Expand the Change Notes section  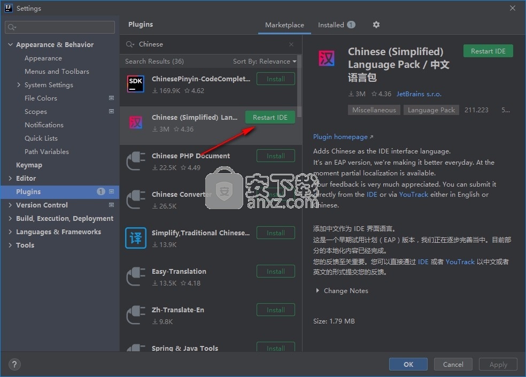click(318, 291)
